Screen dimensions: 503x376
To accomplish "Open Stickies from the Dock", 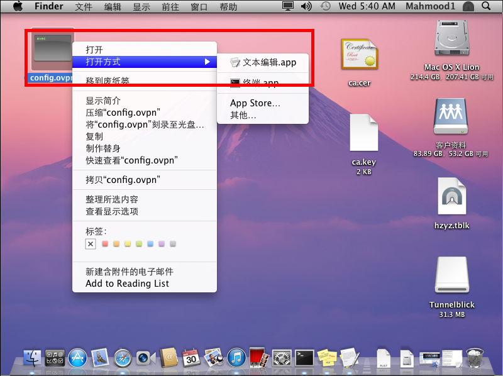I will pos(327,358).
